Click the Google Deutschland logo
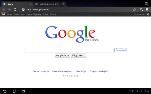 [x=72, y=34]
